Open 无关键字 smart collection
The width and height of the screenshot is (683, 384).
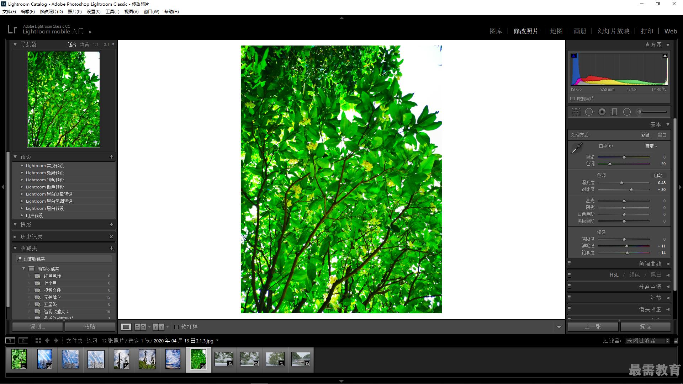tap(52, 297)
